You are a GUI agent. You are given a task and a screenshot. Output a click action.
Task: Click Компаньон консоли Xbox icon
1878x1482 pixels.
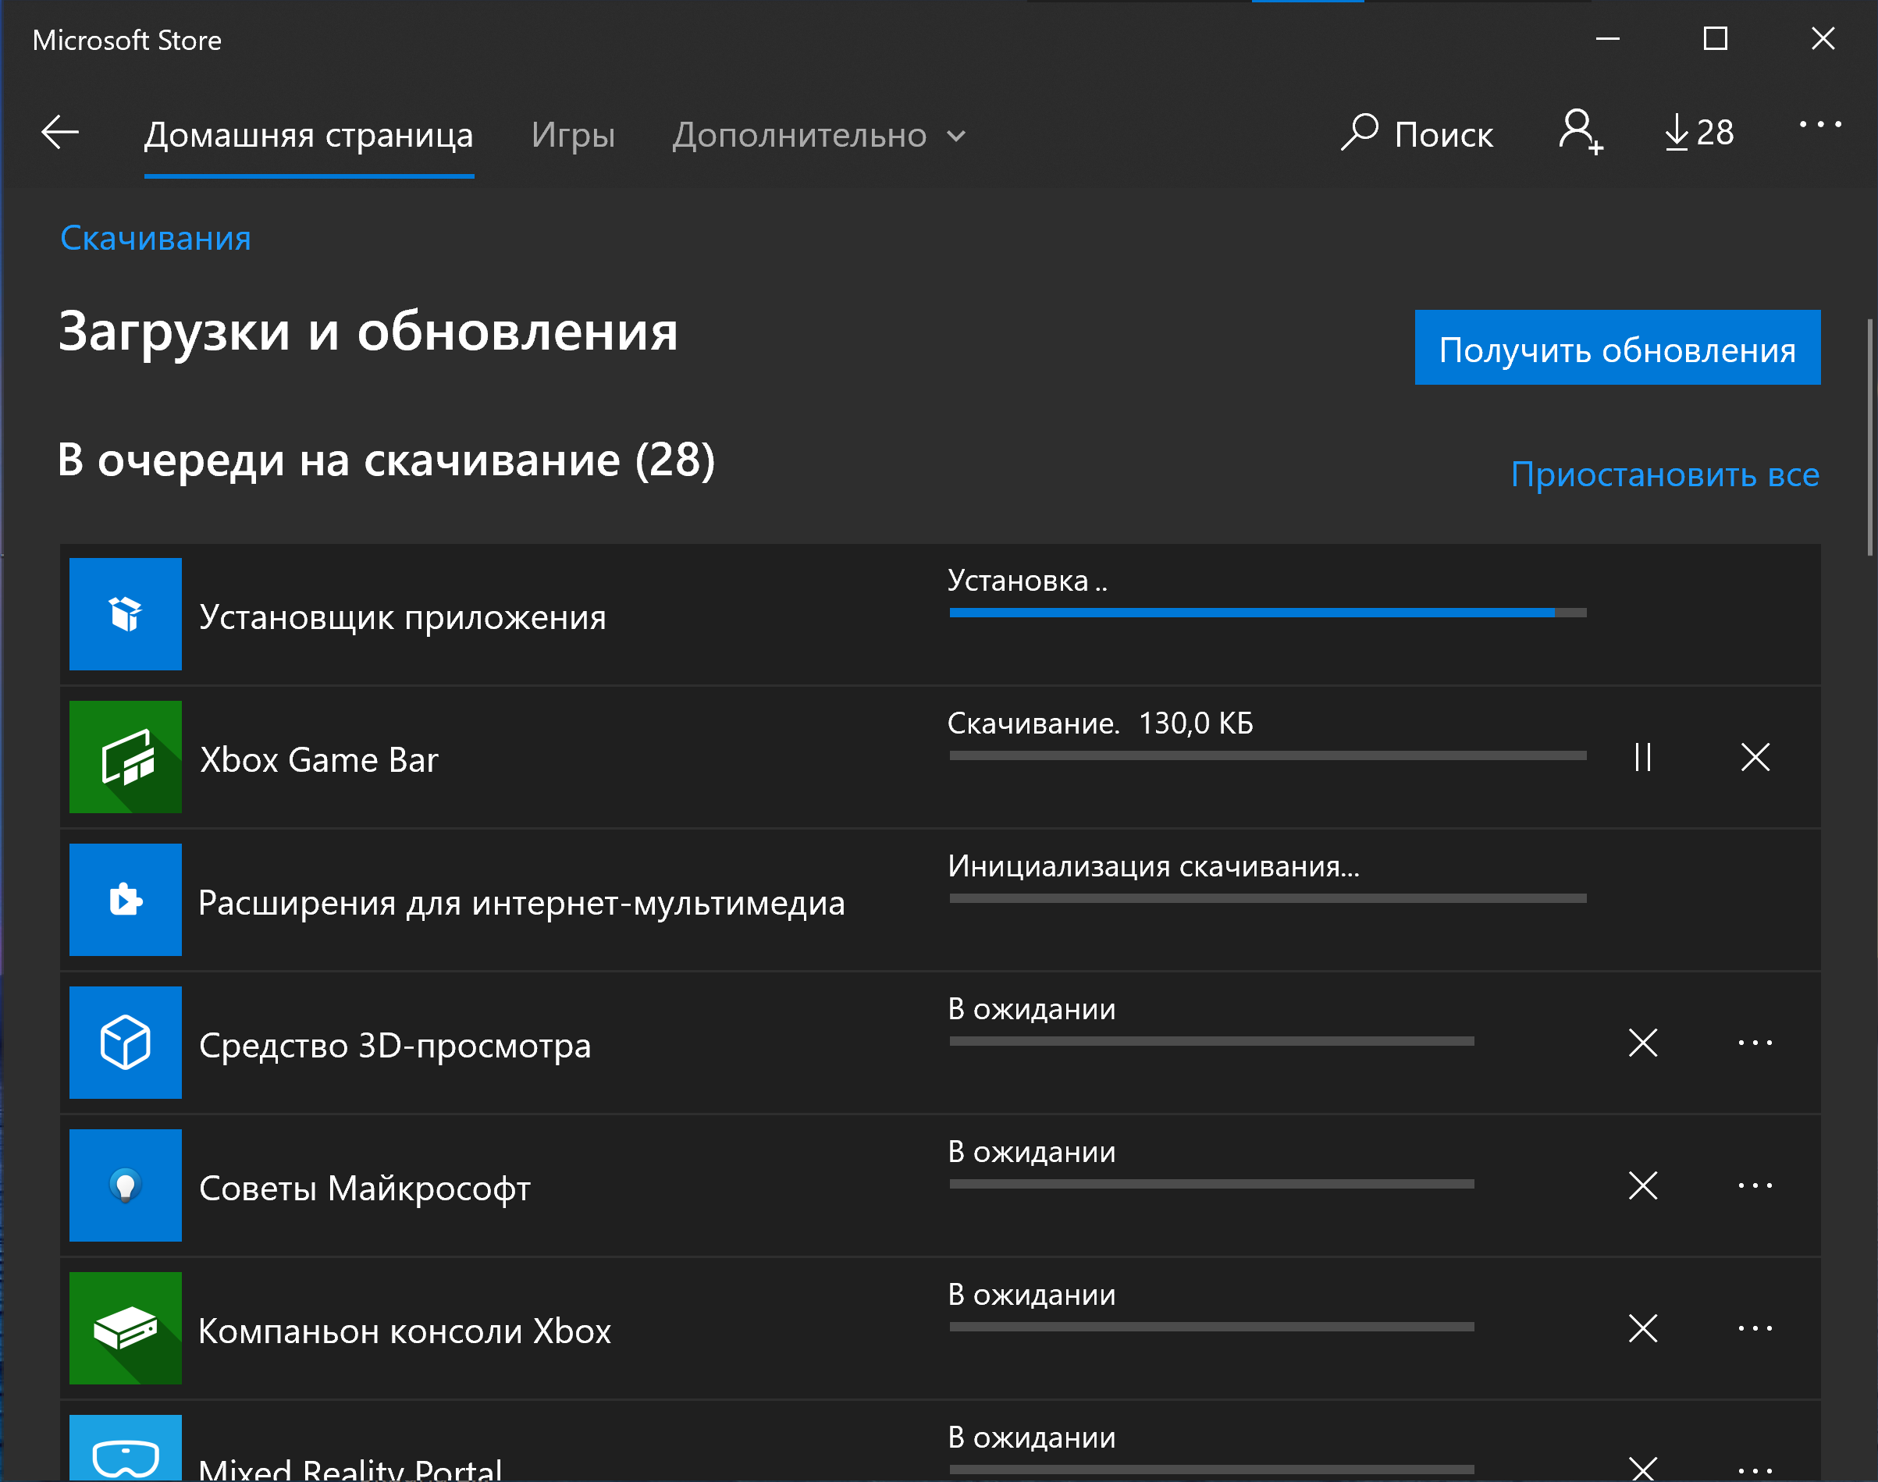pyautogui.click(x=126, y=1328)
